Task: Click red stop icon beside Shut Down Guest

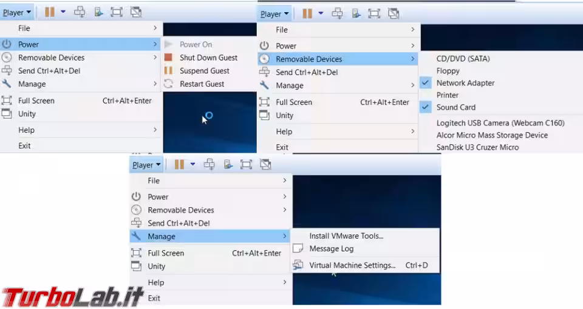Action: (x=168, y=58)
